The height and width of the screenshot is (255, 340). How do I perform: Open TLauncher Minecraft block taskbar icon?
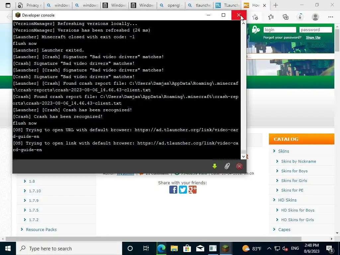click(226, 248)
